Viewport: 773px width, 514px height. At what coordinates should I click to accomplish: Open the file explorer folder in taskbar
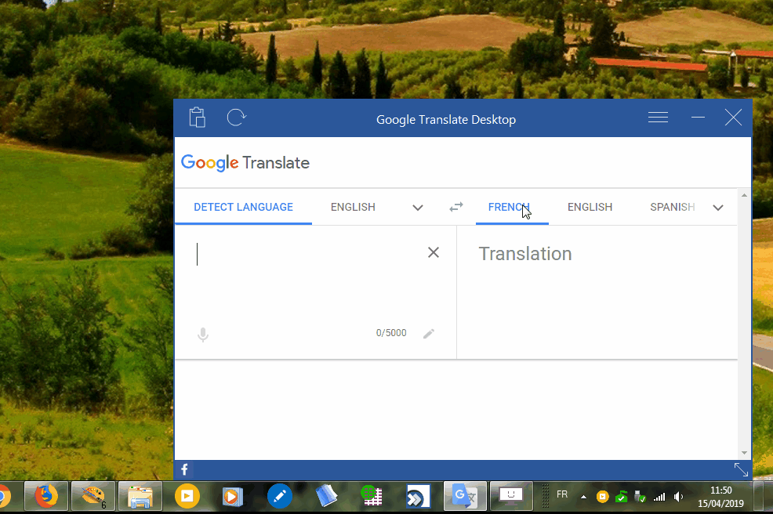click(x=140, y=496)
